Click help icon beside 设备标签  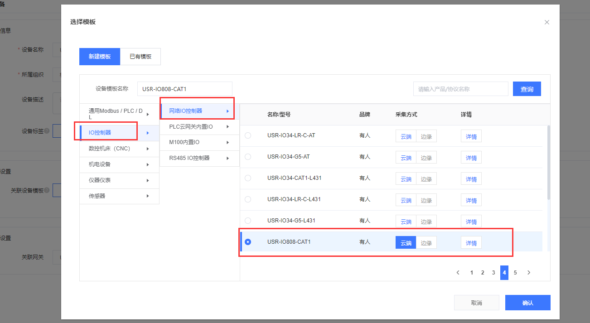coord(47,131)
